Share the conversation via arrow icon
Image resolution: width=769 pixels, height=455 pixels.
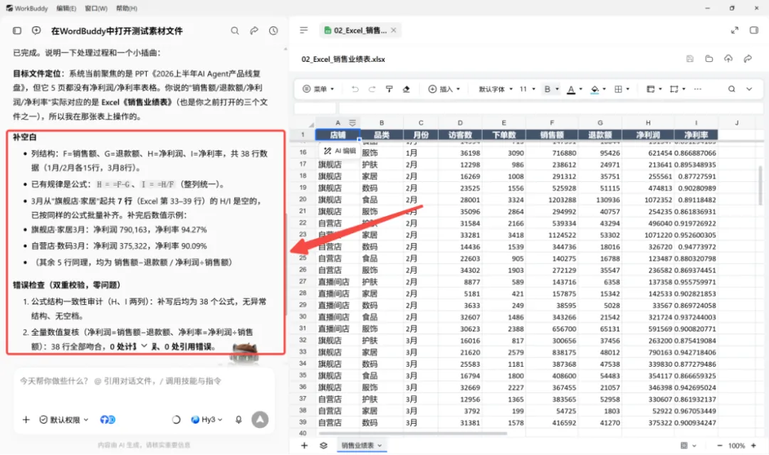[x=254, y=31]
